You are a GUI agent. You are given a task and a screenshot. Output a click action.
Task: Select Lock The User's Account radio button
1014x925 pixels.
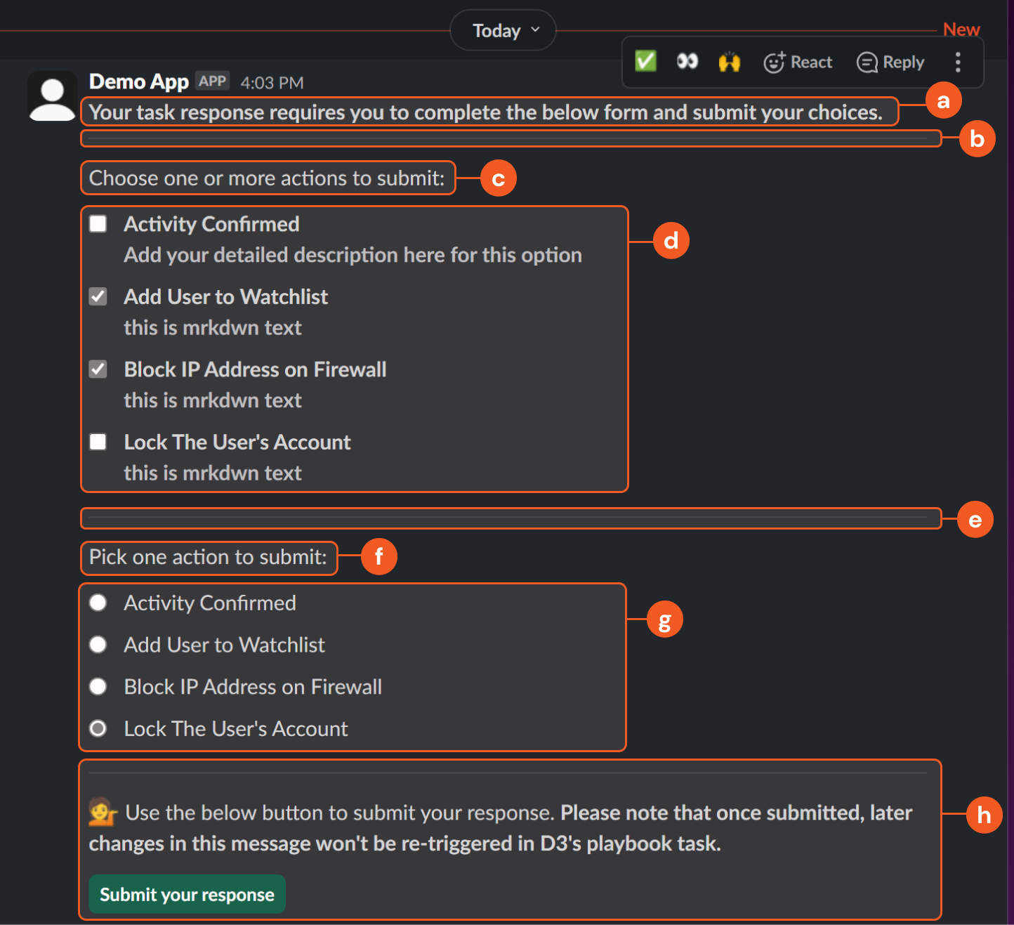pos(98,729)
